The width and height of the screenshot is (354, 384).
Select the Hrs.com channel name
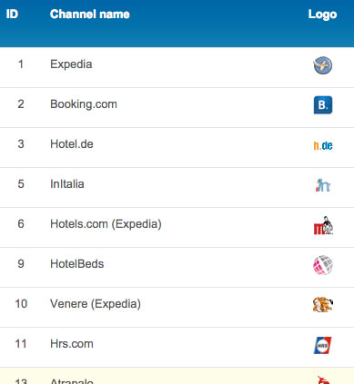tap(72, 344)
